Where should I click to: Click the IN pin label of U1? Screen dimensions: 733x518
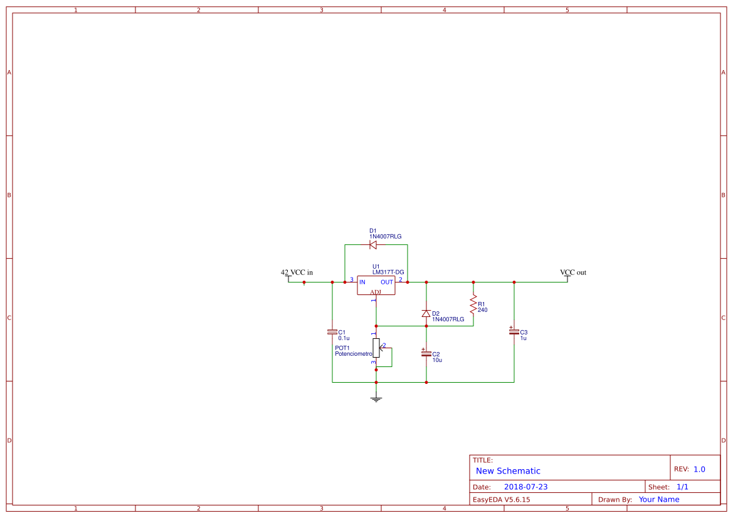[362, 282]
